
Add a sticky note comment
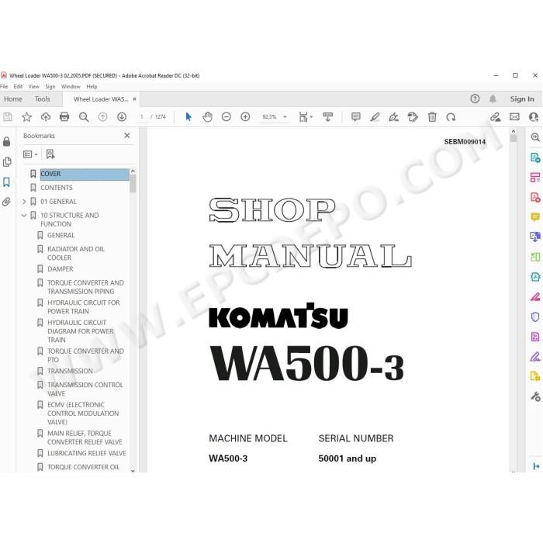point(355,117)
